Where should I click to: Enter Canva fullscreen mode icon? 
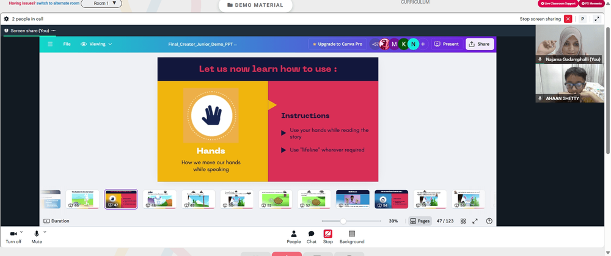tap(475, 221)
